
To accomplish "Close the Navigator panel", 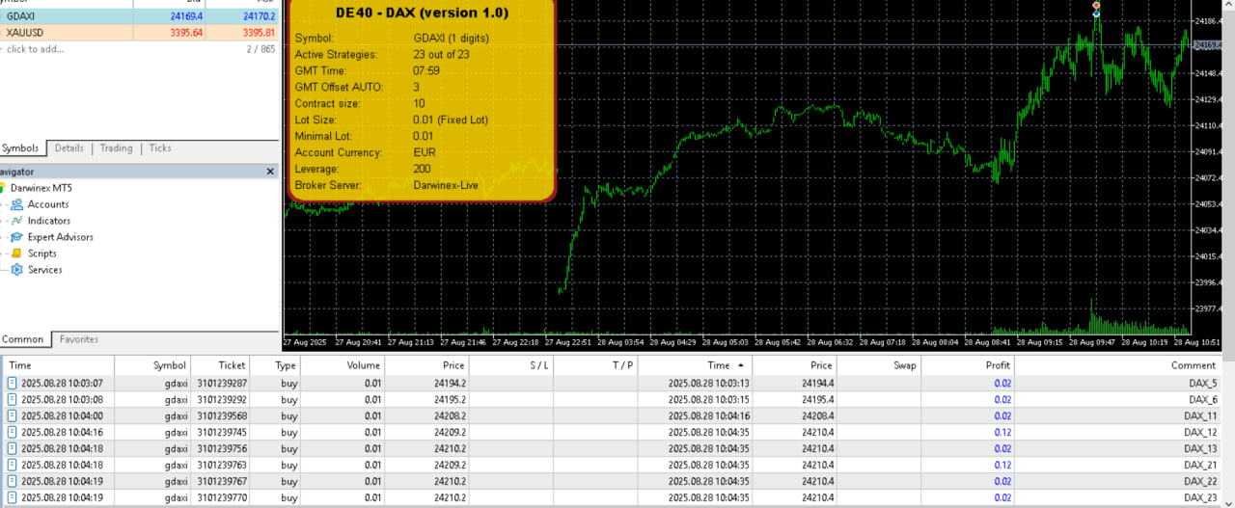I will point(270,172).
